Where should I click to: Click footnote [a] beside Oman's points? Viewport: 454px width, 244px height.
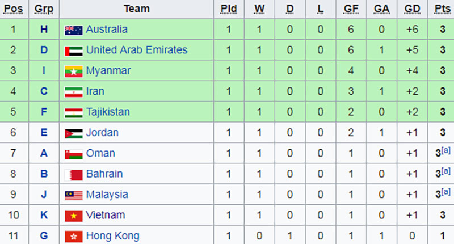[446, 150]
